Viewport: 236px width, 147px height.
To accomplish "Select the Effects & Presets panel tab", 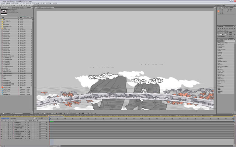I will 223,39.
